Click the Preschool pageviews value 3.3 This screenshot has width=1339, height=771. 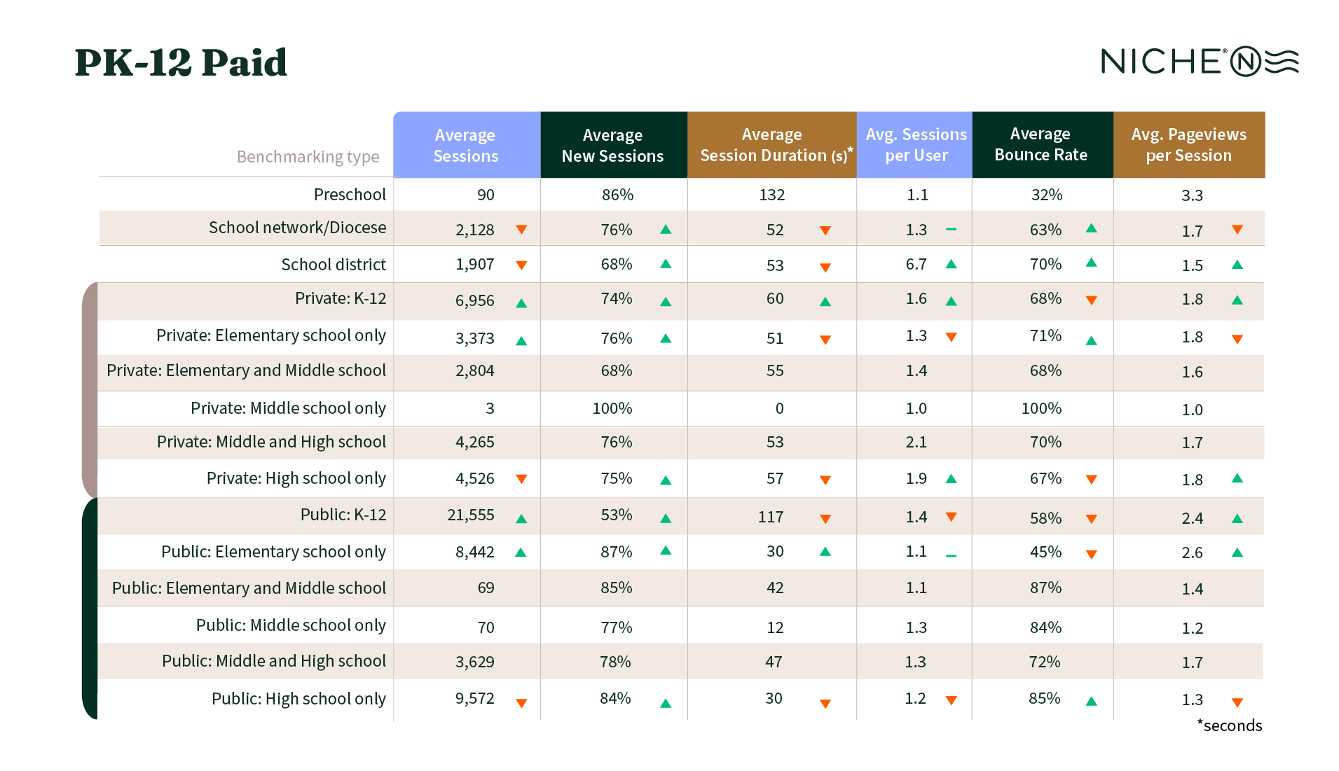[x=1192, y=196]
